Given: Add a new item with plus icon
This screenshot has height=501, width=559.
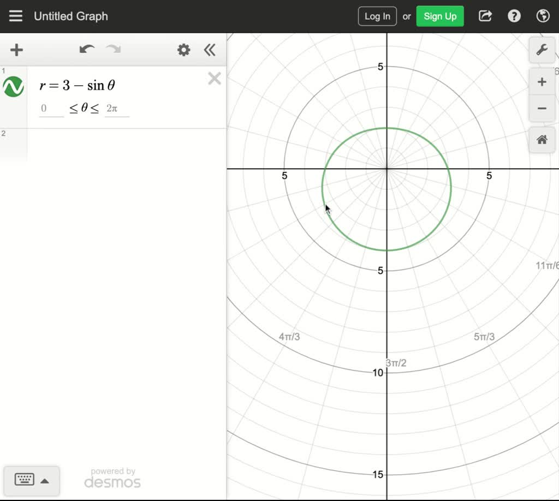Looking at the screenshot, I should (x=16, y=50).
